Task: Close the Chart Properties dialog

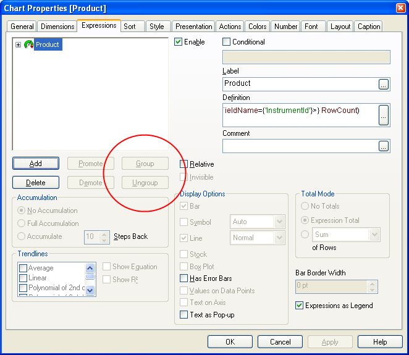Action: [400, 8]
